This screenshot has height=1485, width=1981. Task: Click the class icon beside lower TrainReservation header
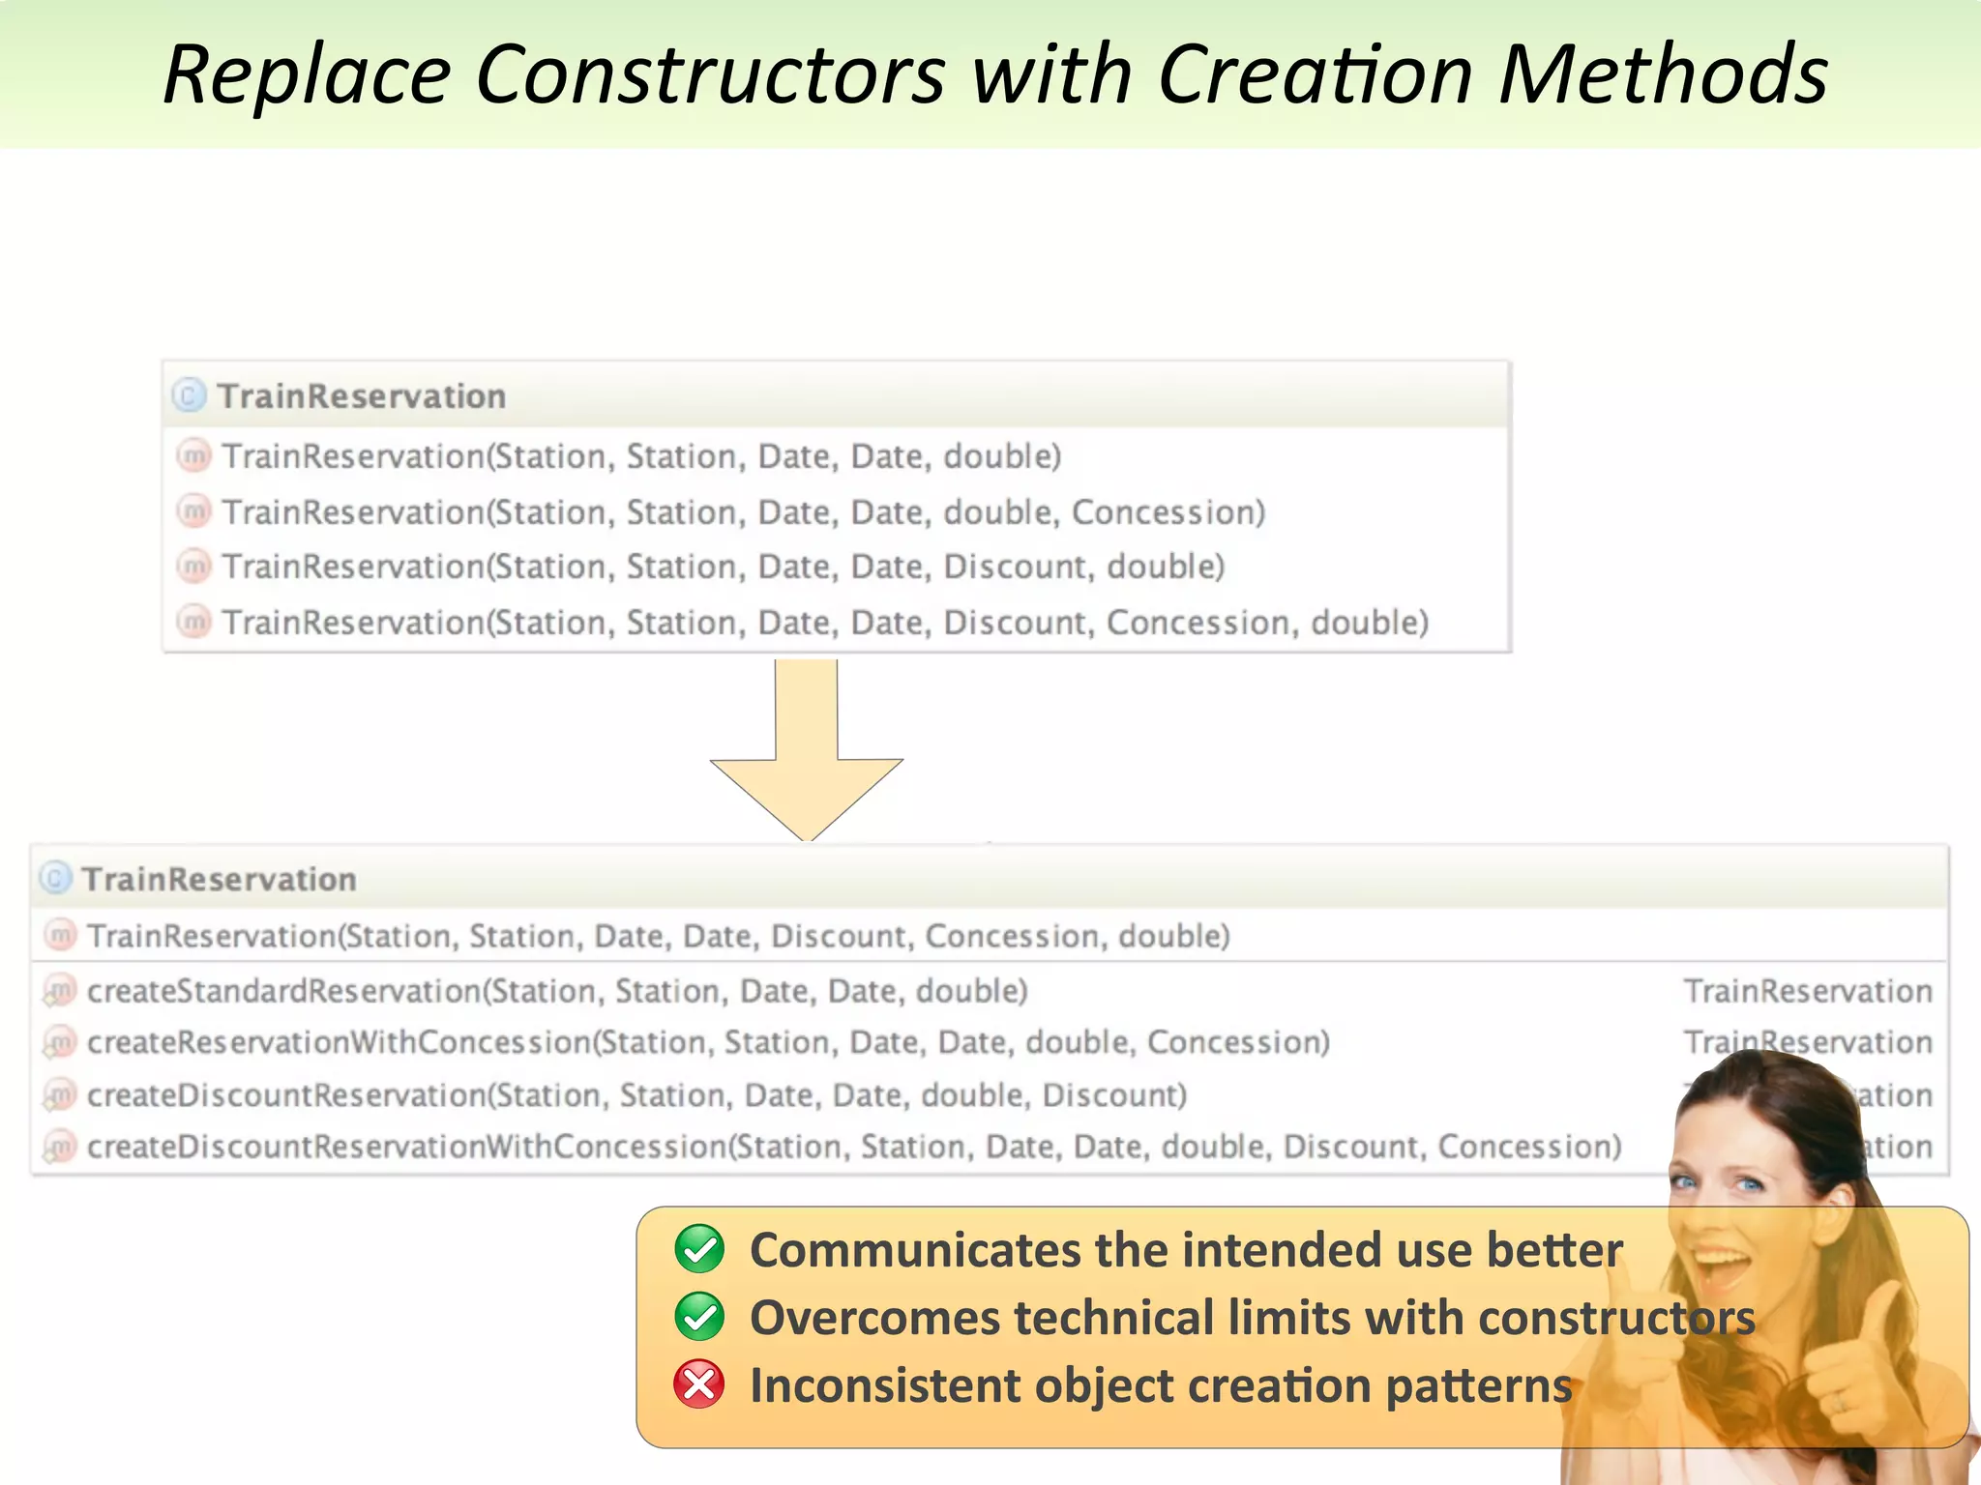click(x=56, y=878)
